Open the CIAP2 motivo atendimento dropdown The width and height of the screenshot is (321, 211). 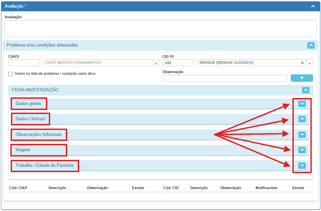[x=156, y=63]
